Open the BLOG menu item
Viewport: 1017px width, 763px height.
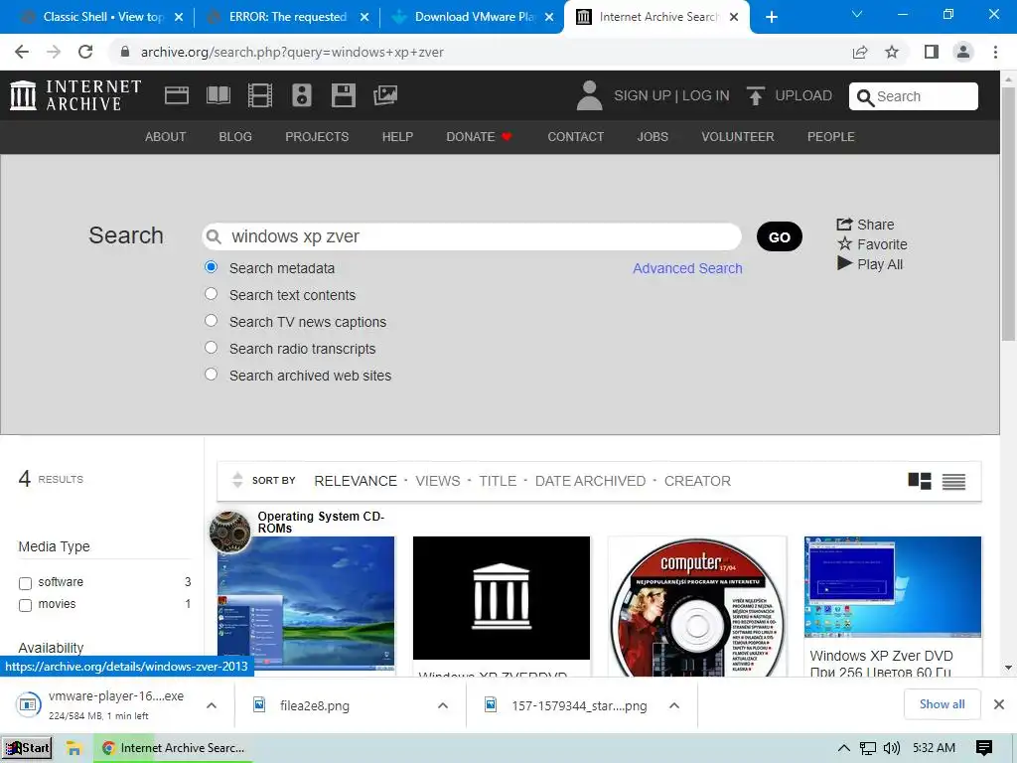click(x=235, y=137)
